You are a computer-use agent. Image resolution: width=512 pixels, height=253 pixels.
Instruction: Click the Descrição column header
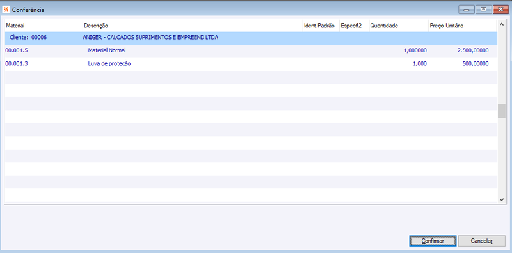tap(193, 26)
